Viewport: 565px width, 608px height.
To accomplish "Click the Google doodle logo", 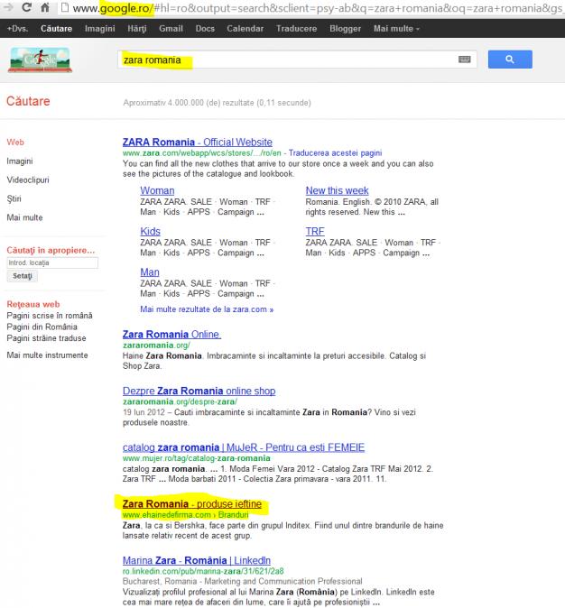I will pyautogui.click(x=40, y=60).
